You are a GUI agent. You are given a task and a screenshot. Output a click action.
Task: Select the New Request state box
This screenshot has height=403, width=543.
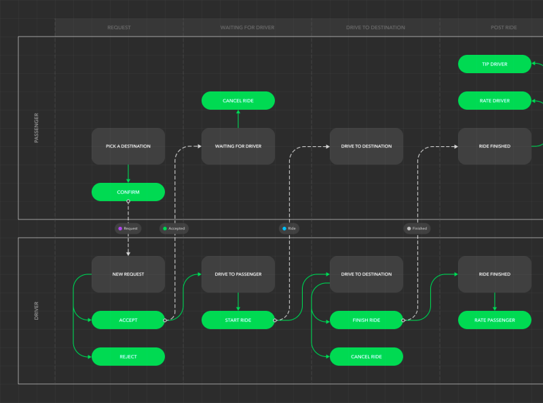pyautogui.click(x=128, y=274)
